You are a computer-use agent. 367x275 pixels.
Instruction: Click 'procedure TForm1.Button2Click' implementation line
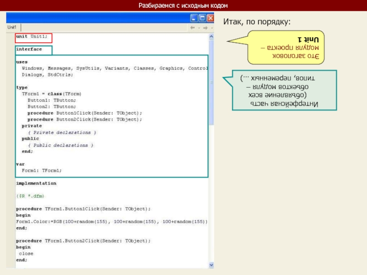[x=83, y=241]
